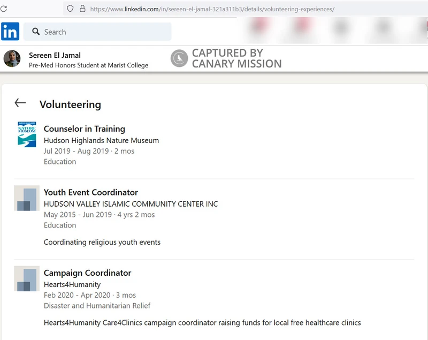Click the Hudson Valley Islamic Community Center logo
Image resolution: width=428 pixels, height=340 pixels.
pos(27,198)
